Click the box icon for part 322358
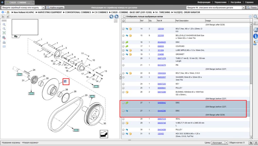Image resolution: width=258 pixels, height=146 pixels. [130, 36]
